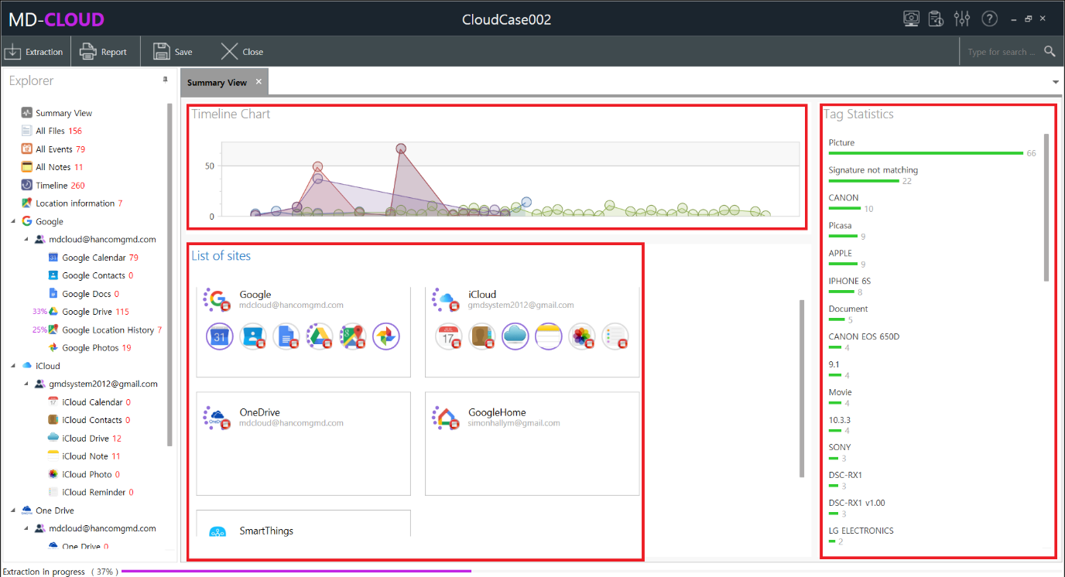Click Google Photos pinwheel icon in card
This screenshot has height=577, width=1065.
[x=385, y=336]
